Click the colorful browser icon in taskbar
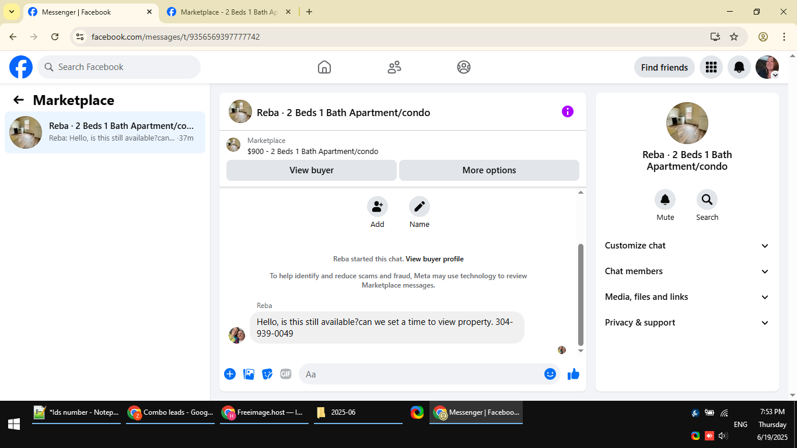The image size is (797, 448). pos(417,412)
